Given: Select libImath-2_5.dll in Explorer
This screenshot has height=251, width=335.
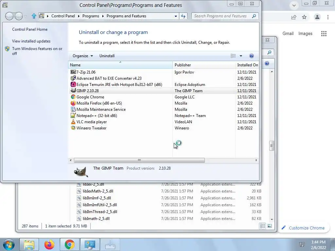Looking at the screenshot, I should (x=96, y=219).
